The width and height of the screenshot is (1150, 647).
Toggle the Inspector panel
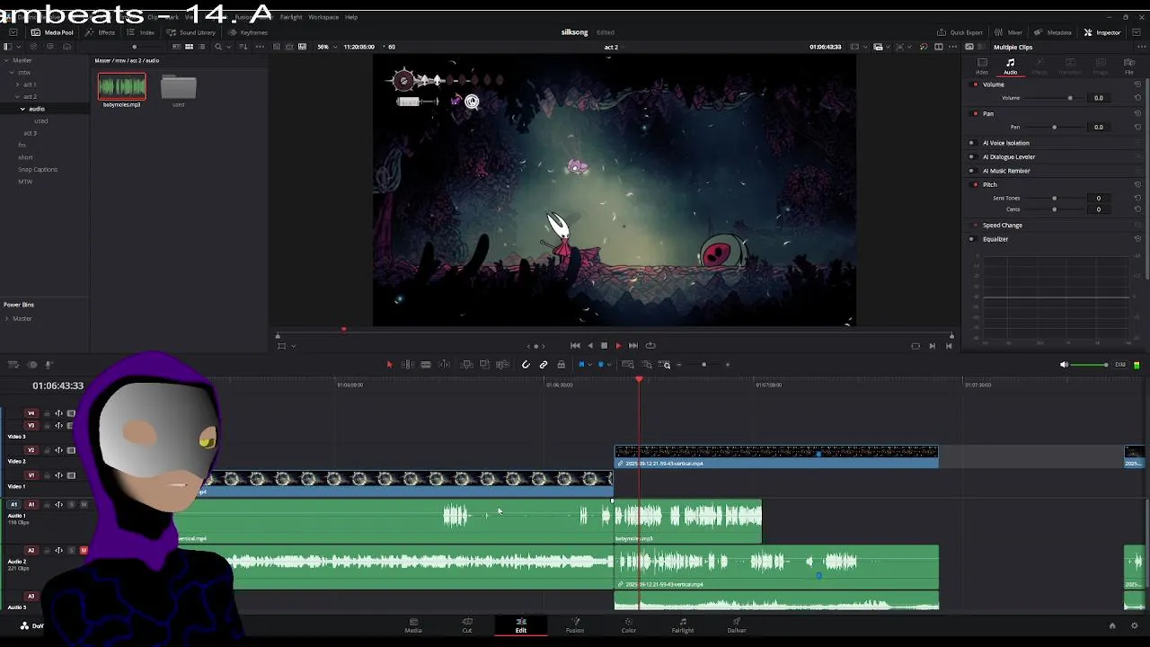click(1102, 32)
